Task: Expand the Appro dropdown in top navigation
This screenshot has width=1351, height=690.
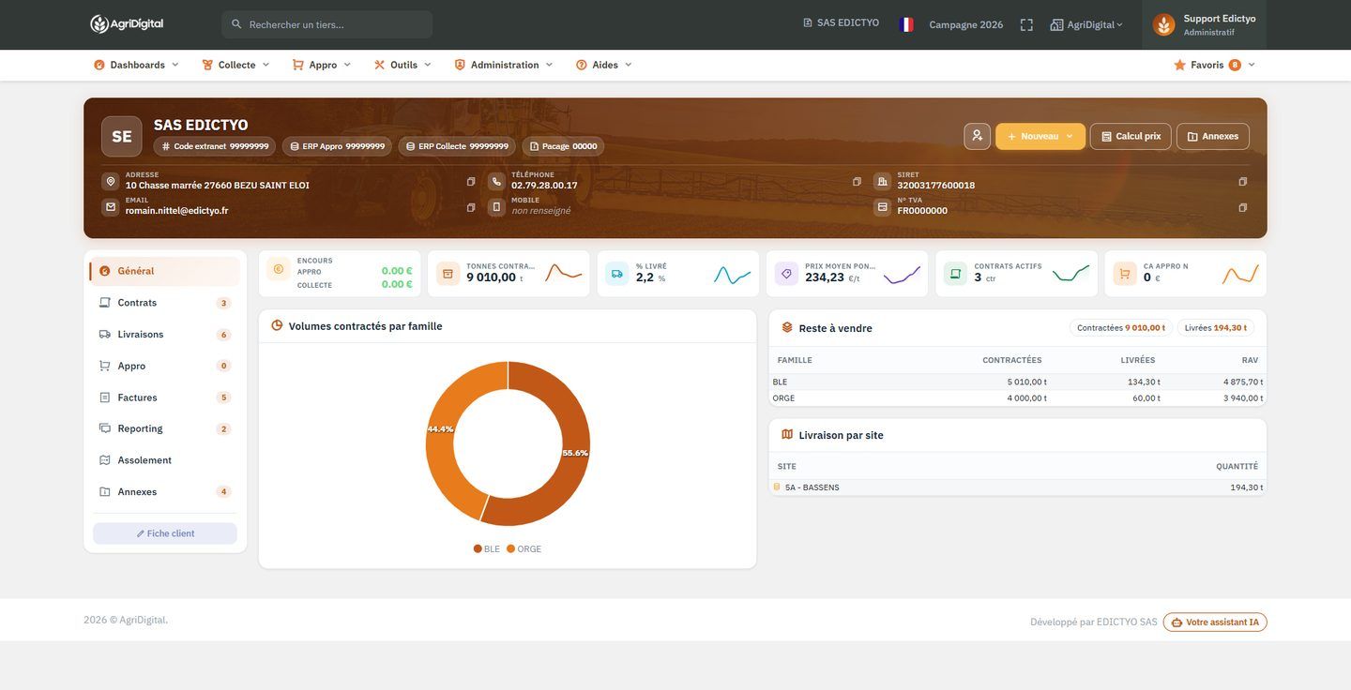Action: [322, 65]
